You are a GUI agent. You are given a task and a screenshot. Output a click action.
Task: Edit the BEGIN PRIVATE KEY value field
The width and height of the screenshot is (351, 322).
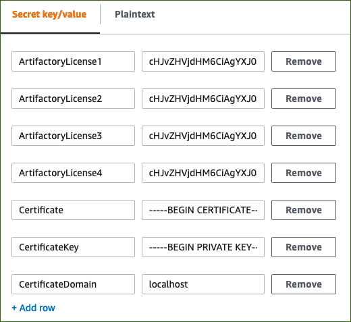click(x=203, y=247)
